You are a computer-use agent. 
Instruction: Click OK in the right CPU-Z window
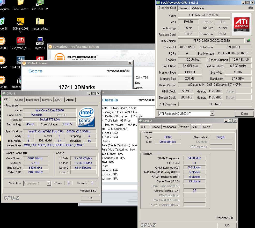[x=227, y=225]
